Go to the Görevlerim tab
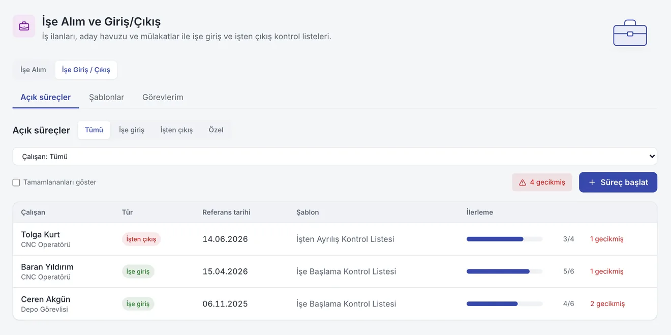 tap(163, 97)
